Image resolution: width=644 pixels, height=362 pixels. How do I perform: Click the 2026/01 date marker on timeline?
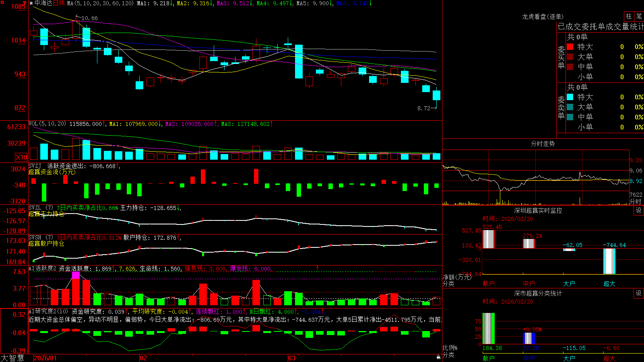[45, 358]
